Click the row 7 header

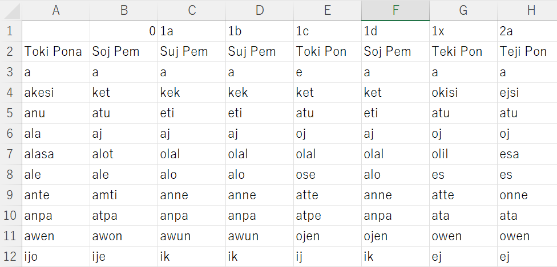click(x=11, y=154)
